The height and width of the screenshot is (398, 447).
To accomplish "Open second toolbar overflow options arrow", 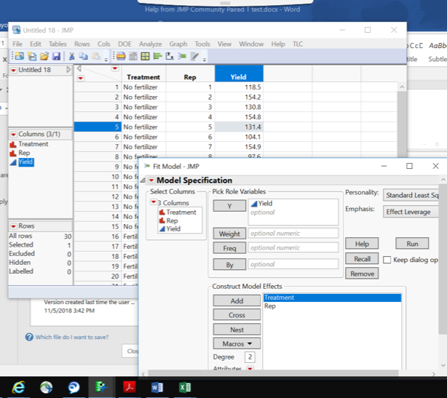I will (x=205, y=60).
